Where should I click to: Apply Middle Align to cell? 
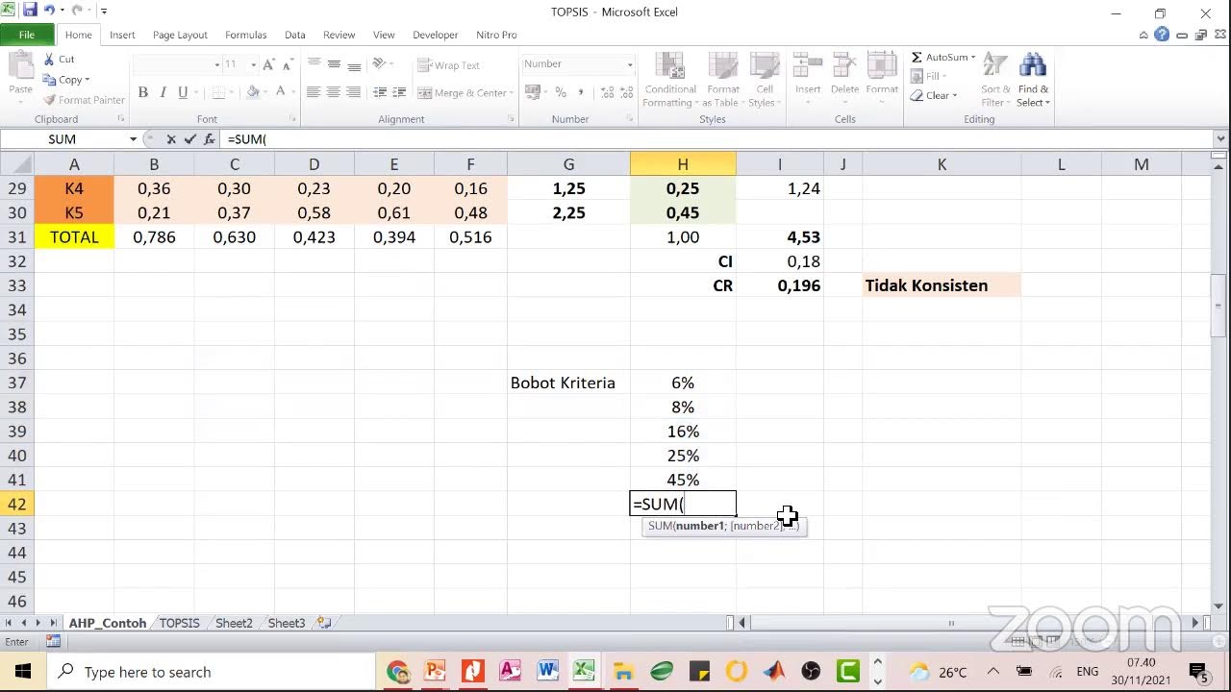point(333,64)
